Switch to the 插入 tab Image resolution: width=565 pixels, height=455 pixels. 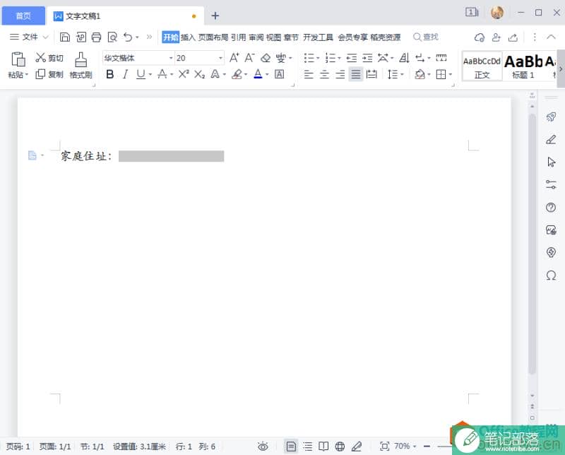coord(188,37)
